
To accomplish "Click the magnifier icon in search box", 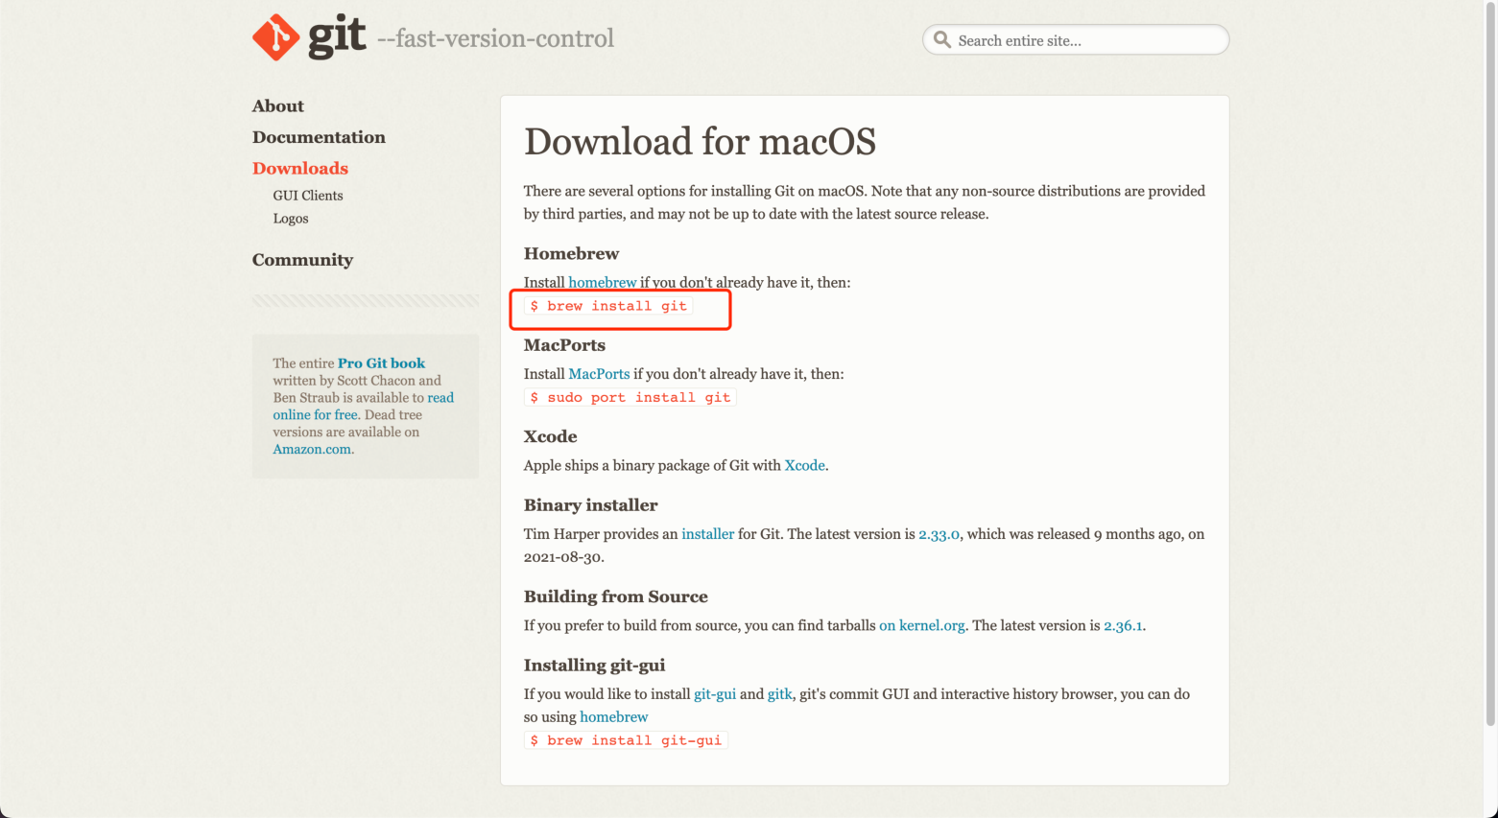I will (942, 39).
